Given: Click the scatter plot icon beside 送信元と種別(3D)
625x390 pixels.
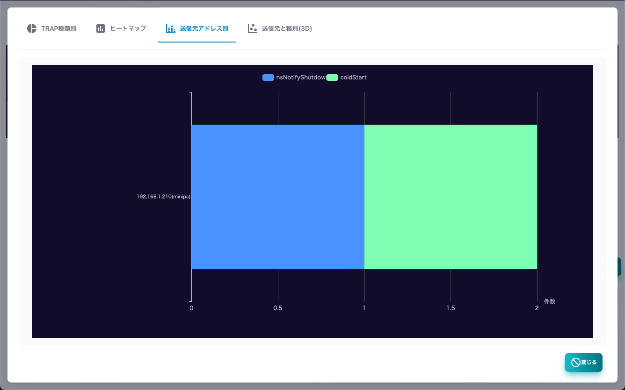Looking at the screenshot, I should point(253,28).
